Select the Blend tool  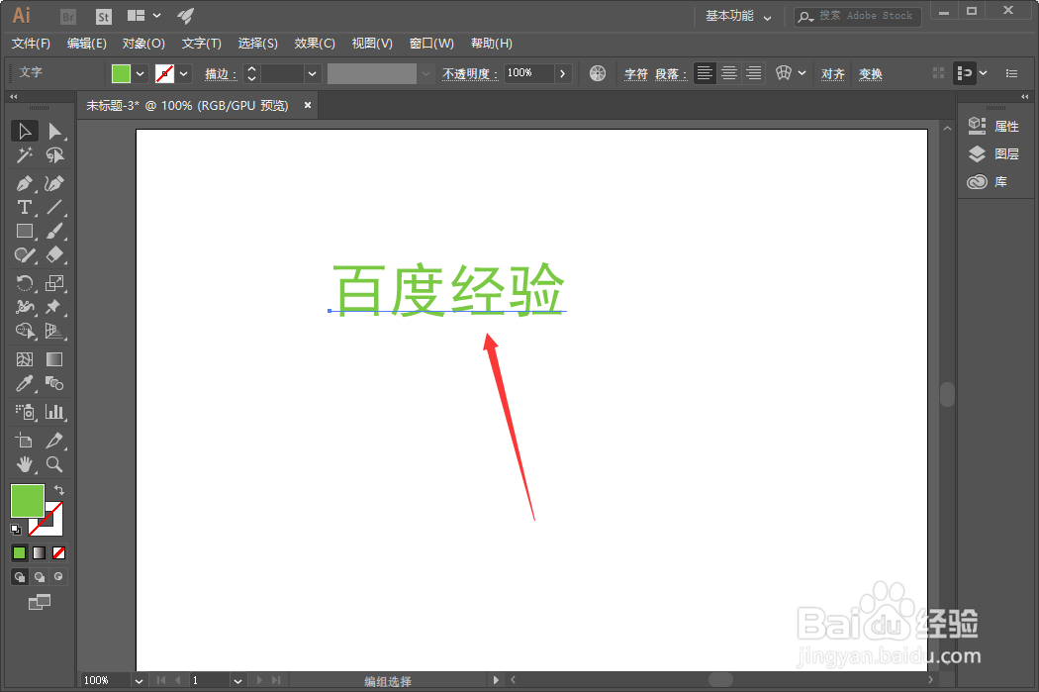pos(54,383)
